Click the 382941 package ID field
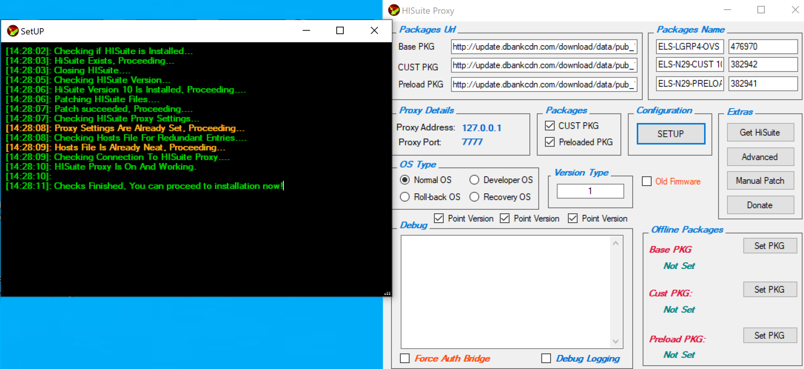 (763, 83)
